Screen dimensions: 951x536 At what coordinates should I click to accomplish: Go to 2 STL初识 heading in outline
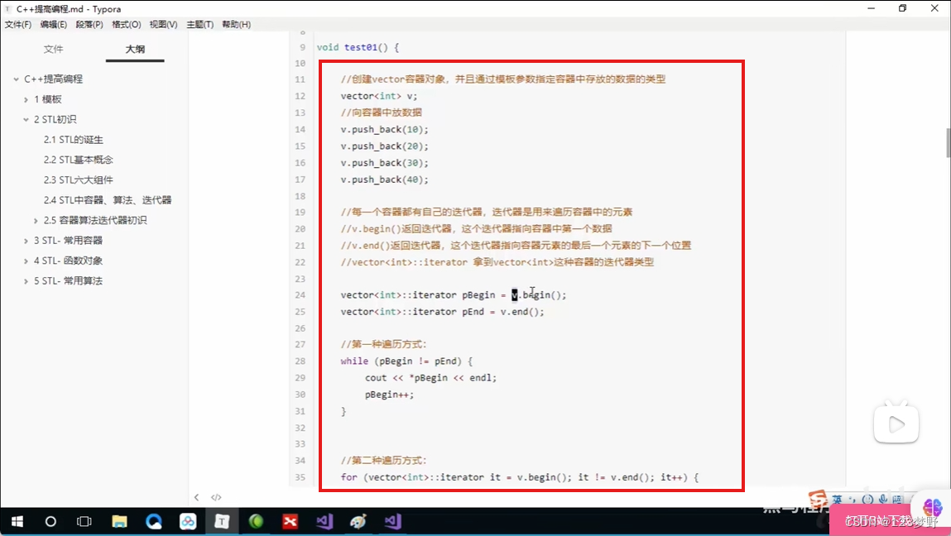point(55,119)
